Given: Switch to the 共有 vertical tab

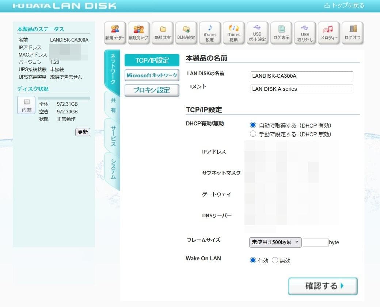Looking at the screenshot, I should click(x=113, y=105).
